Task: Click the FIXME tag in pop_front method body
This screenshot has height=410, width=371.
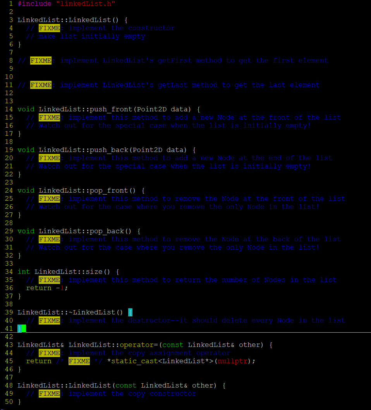Action: 49,198
